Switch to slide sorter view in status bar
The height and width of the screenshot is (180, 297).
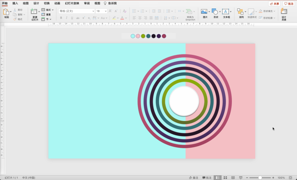pyautogui.click(x=225, y=178)
